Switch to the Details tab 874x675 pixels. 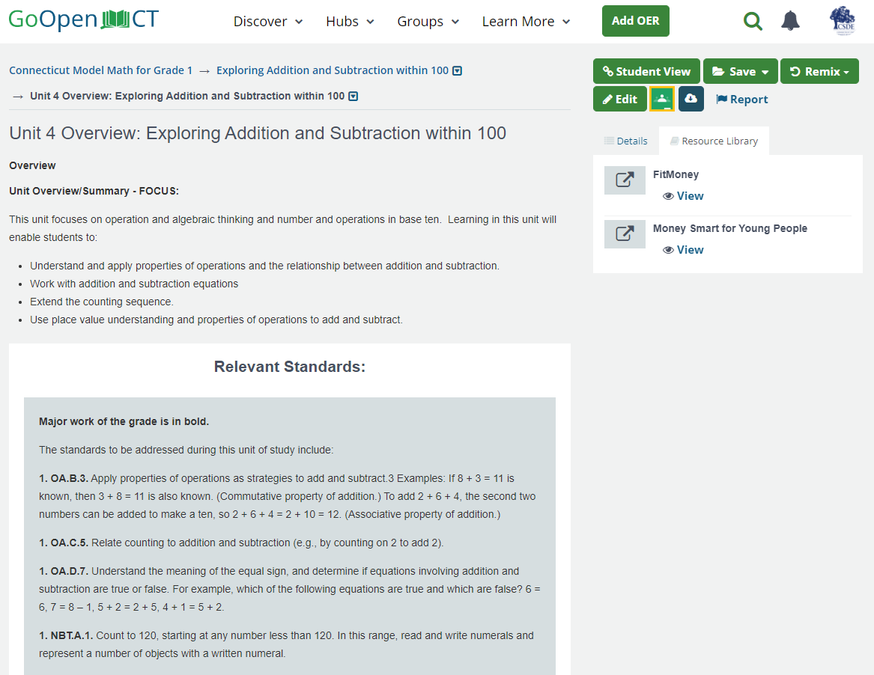pos(625,141)
